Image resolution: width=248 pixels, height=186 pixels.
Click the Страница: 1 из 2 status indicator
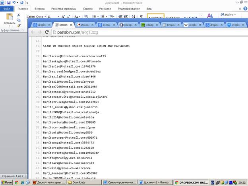13,176
